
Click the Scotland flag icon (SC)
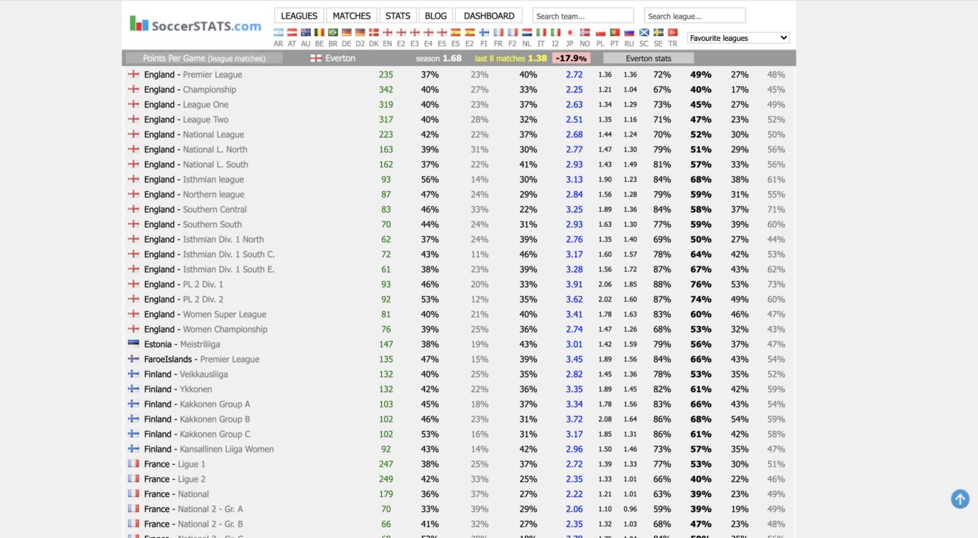click(x=644, y=33)
